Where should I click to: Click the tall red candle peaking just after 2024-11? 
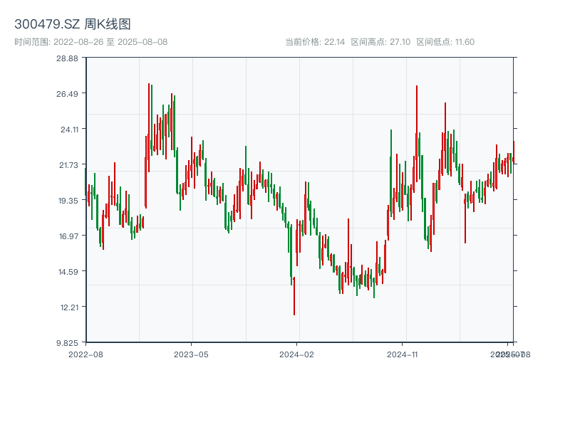click(417, 134)
